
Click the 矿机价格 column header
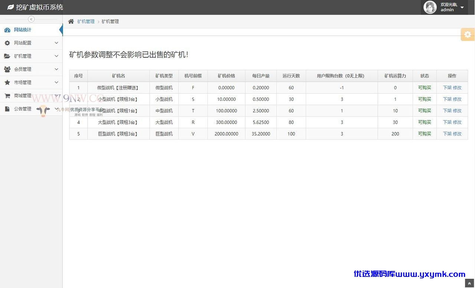[226, 76]
